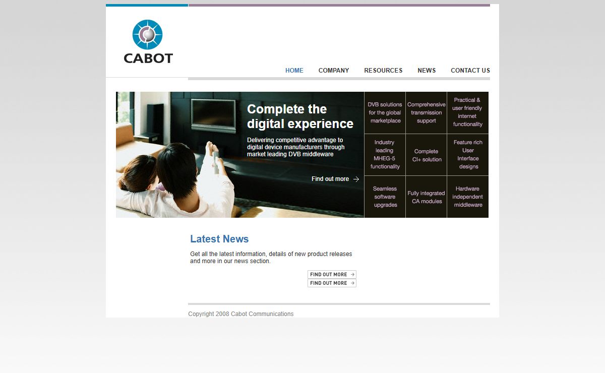Select the NEWS navigation item
The image size is (605, 373).
(x=427, y=71)
